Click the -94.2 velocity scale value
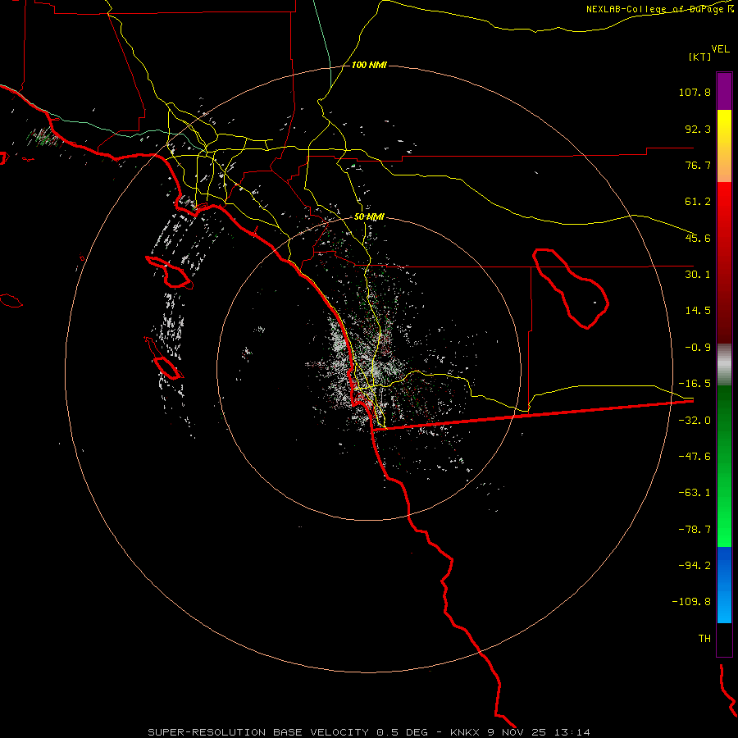 click(695, 565)
